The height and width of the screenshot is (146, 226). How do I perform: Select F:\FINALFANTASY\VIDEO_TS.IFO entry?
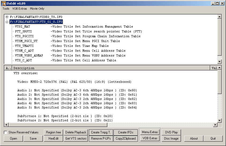(36, 17)
